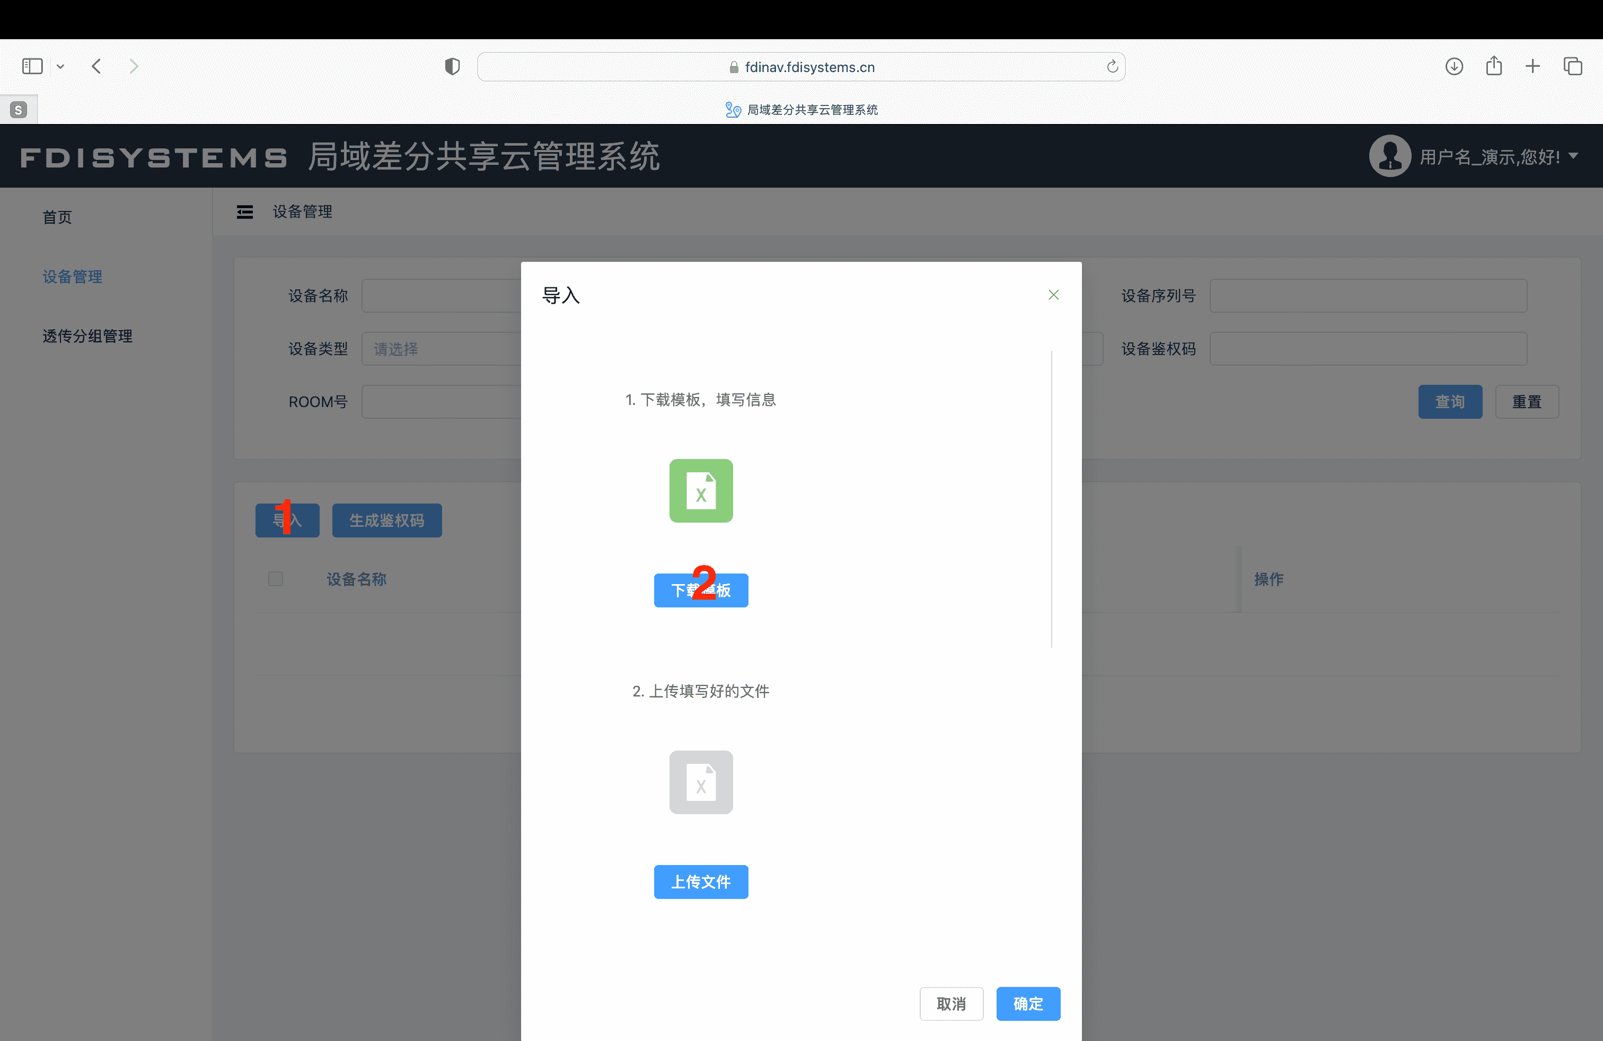Toggle the select-all checkbox in table header

pyautogui.click(x=276, y=578)
